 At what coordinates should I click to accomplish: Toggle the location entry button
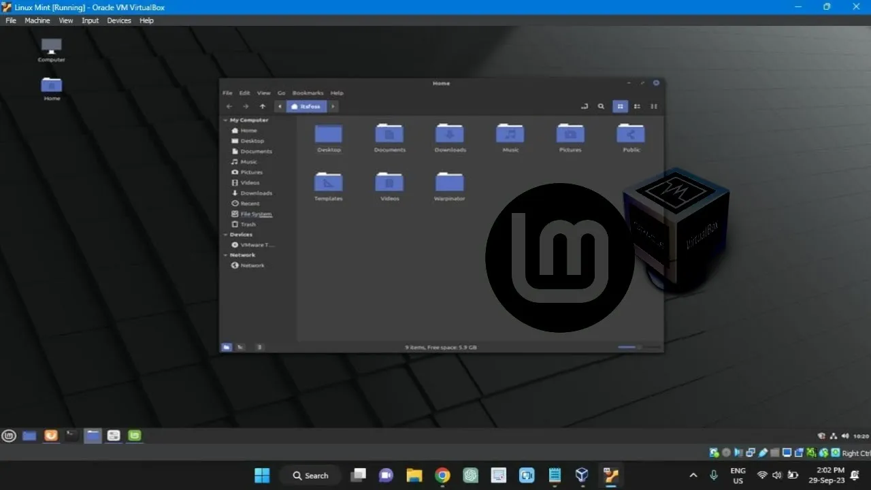(584, 106)
